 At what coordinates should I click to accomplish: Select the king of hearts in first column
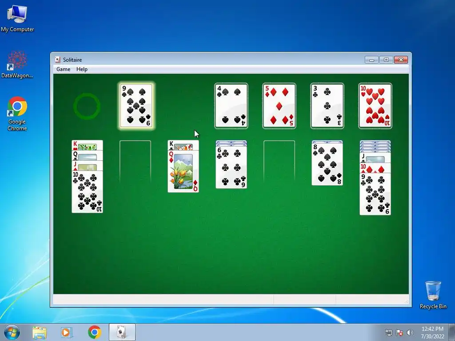click(x=88, y=145)
